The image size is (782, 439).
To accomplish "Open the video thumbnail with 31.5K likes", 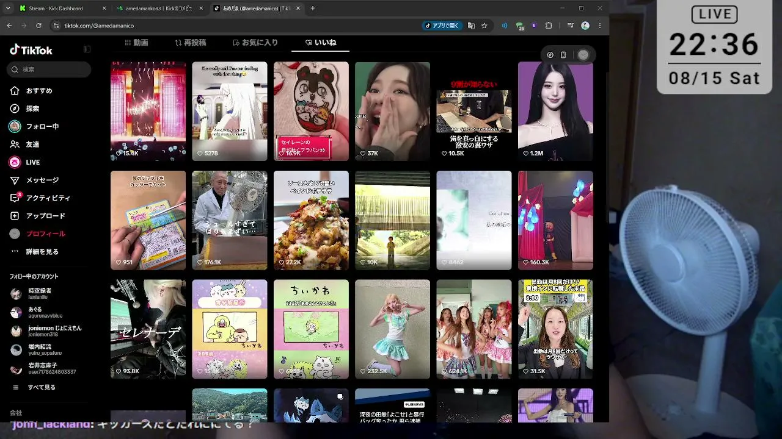I will coord(555,329).
